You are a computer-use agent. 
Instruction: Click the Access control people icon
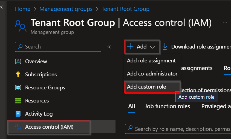(18, 127)
